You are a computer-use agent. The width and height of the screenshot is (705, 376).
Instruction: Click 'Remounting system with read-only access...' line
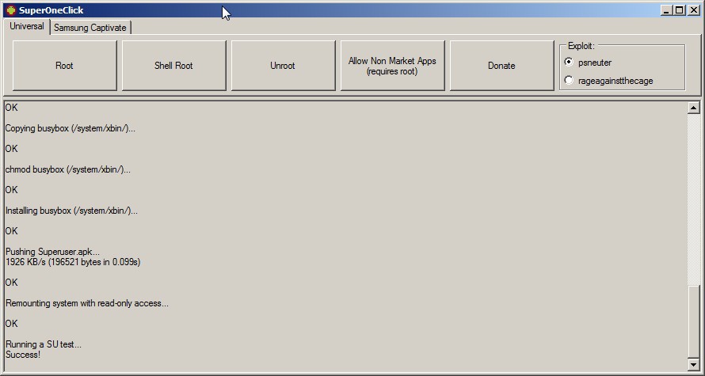coord(87,303)
